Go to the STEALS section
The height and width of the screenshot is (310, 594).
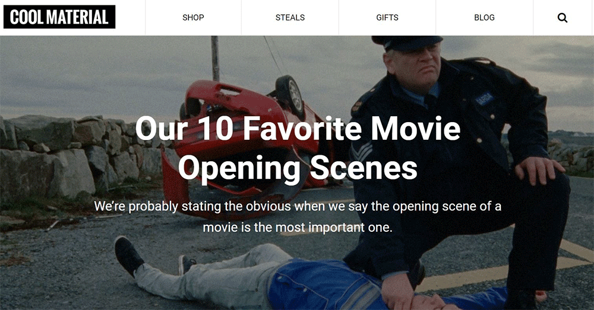290,18
